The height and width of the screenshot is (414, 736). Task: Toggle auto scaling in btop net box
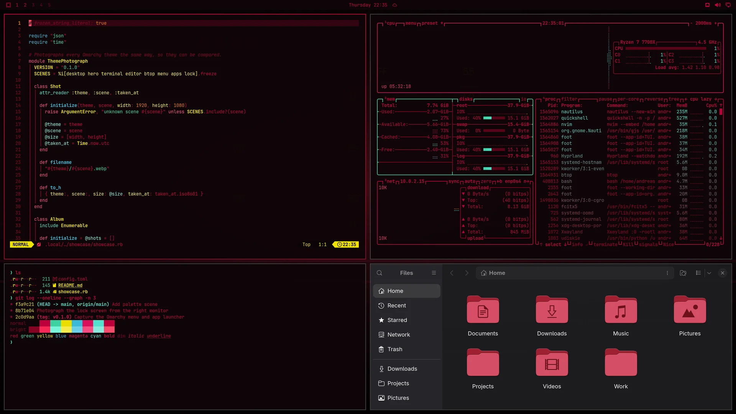470,181
